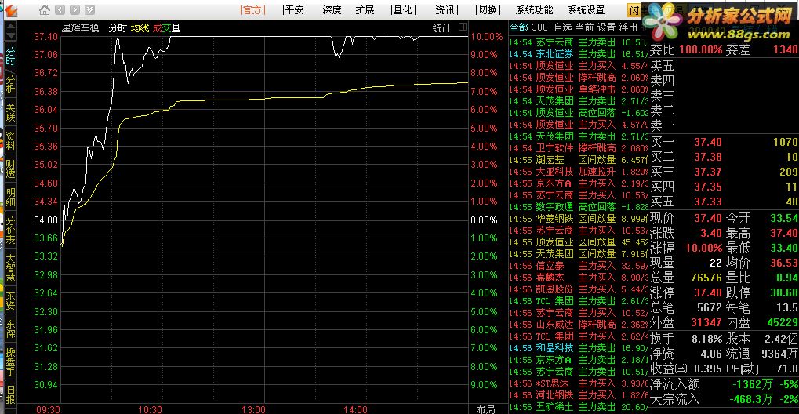Click the forward arrow toolbar button

(75, 9)
